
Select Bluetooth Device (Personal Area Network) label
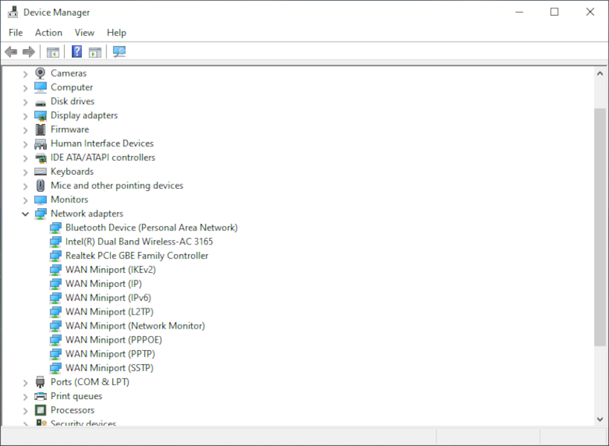(152, 227)
